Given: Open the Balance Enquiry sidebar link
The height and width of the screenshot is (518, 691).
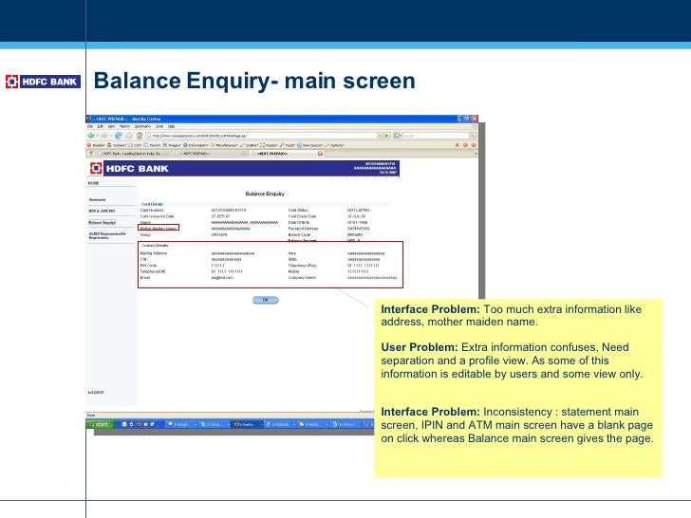Looking at the screenshot, I should [x=102, y=222].
